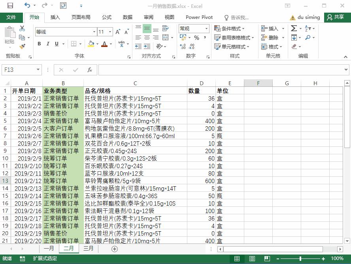The width and height of the screenshot is (351, 264).
Task: Click the Clear eraser icon
Action: pyautogui.click(x=294, y=47)
